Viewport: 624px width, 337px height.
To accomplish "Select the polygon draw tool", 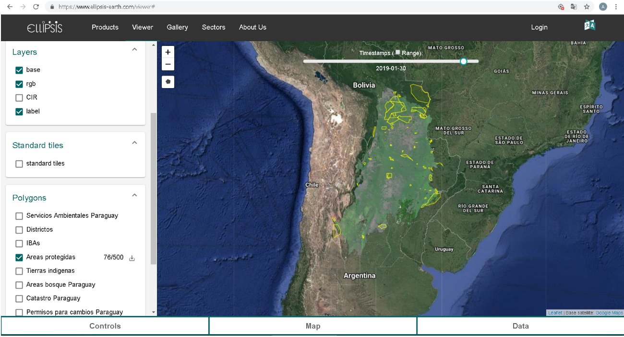I will [x=168, y=82].
